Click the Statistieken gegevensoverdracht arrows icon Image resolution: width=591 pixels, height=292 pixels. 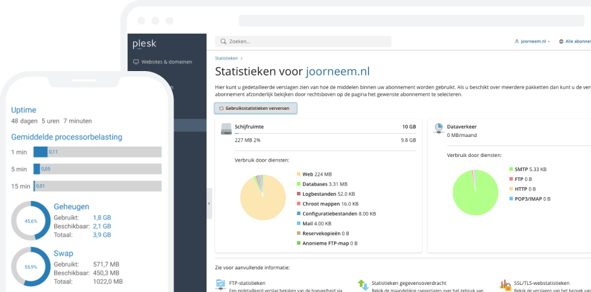pos(362,284)
